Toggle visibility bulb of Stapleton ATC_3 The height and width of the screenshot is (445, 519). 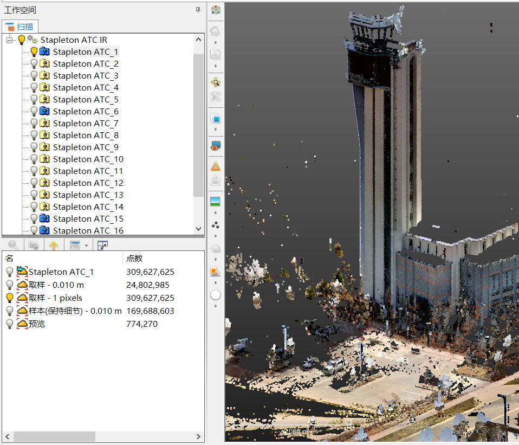click(33, 75)
